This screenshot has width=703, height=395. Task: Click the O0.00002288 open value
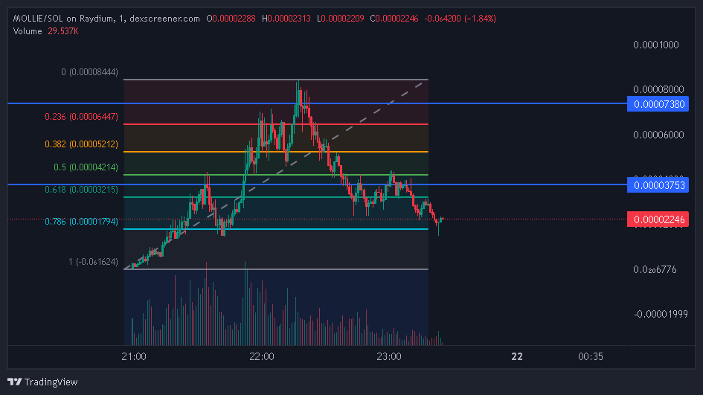231,19
